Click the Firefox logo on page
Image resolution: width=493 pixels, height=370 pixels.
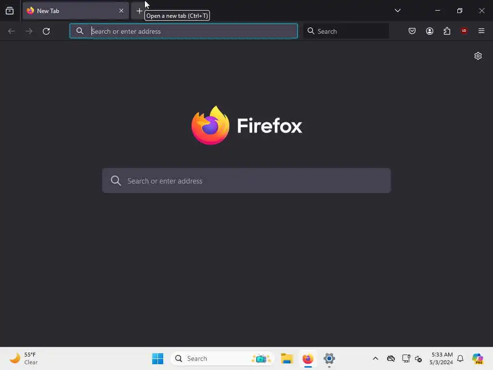247,126
